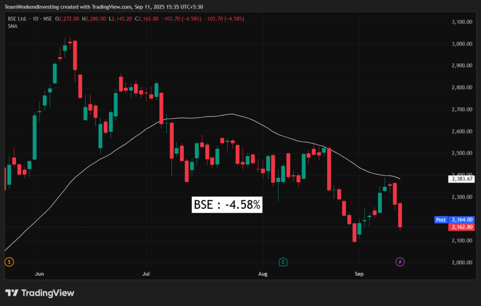Click the Sep label on time axis

[359, 274]
